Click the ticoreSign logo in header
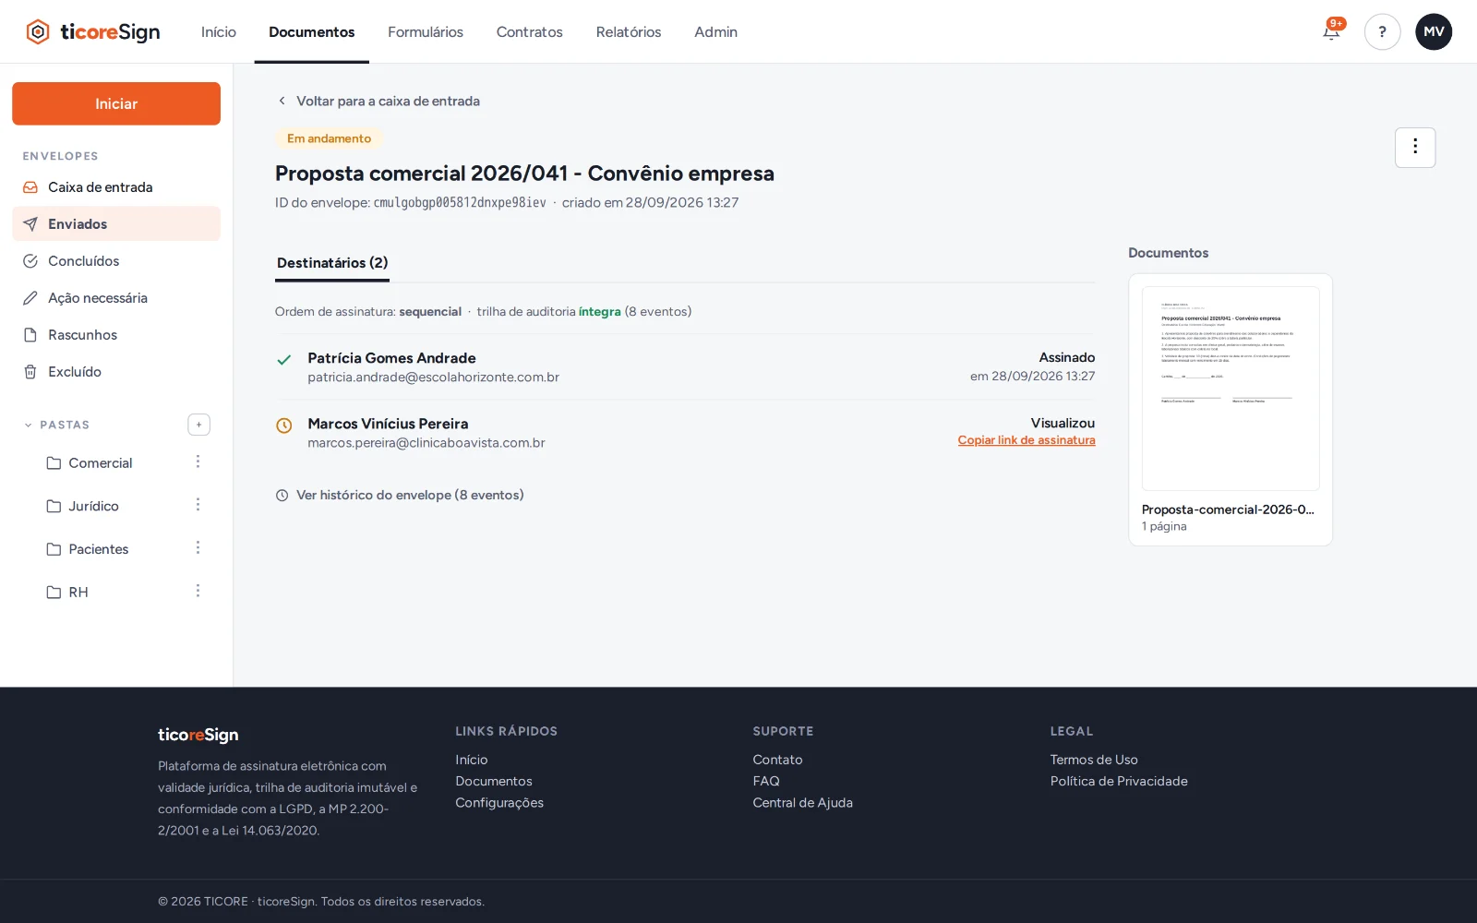 click(x=93, y=31)
